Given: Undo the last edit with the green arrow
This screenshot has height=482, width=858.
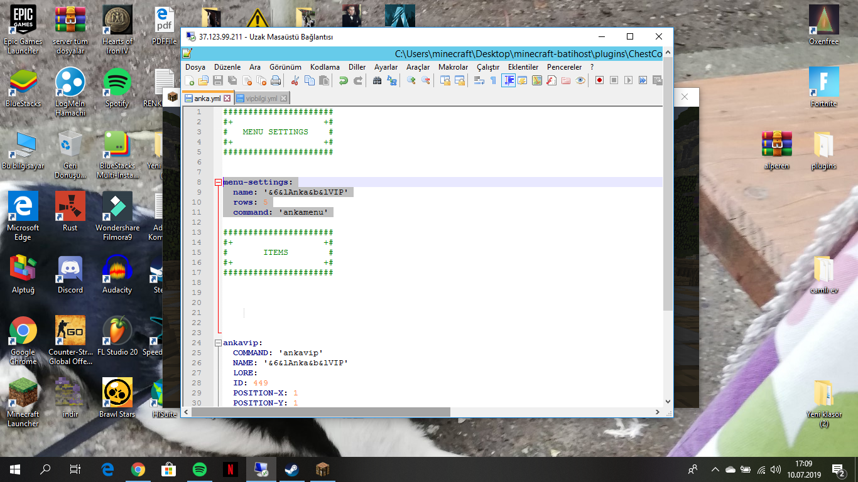Looking at the screenshot, I should [x=343, y=80].
